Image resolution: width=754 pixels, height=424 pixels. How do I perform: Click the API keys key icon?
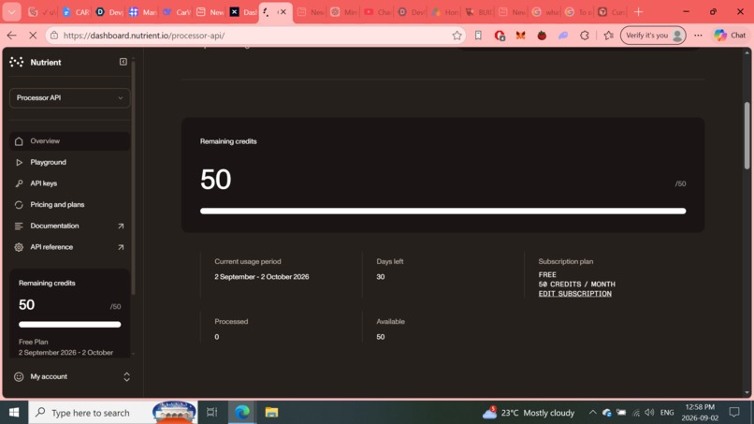(x=19, y=183)
